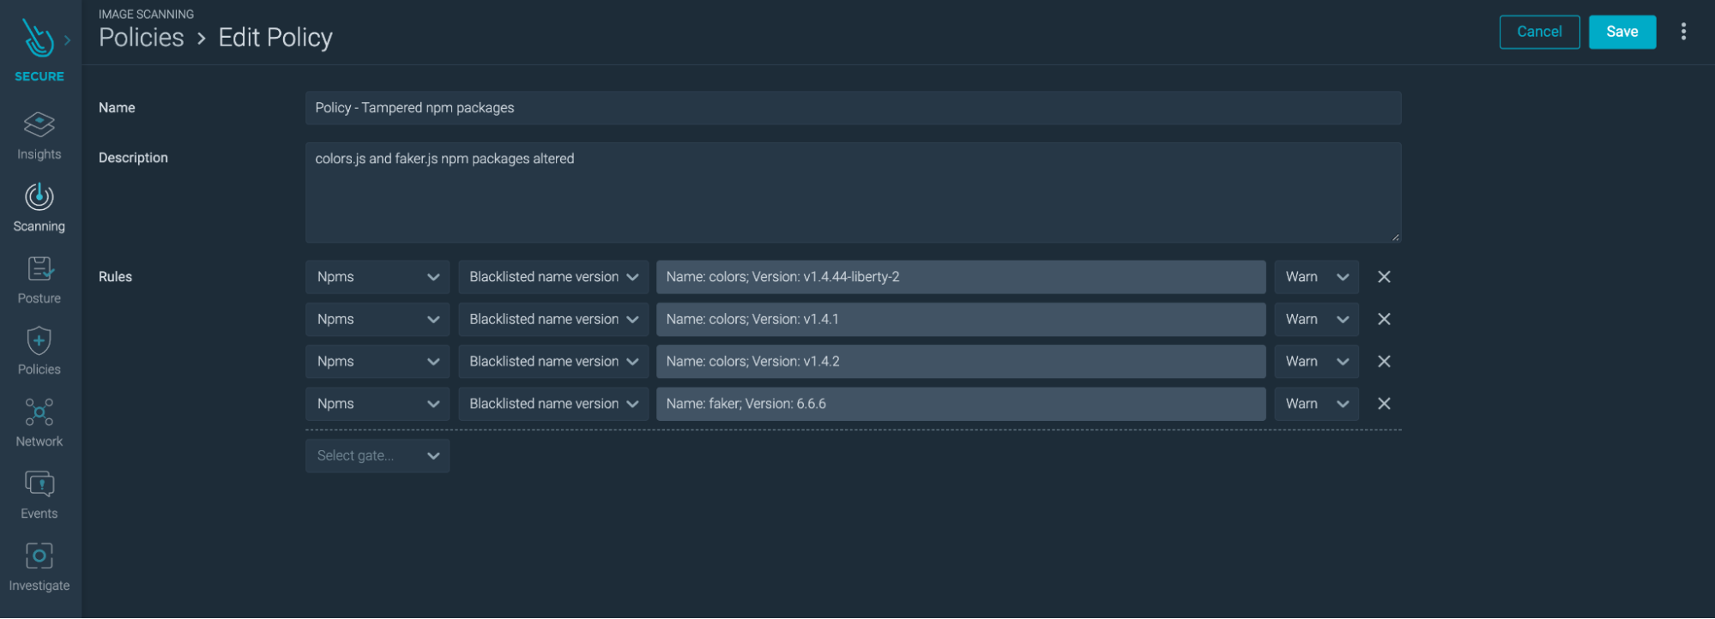This screenshot has height=619, width=1715.
Task: Edit parameters field for colors v1.4.44-liberty-2
Action: (961, 277)
